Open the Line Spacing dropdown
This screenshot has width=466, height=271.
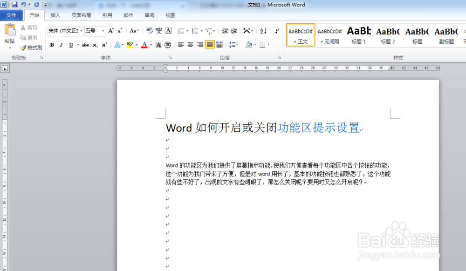point(233,45)
